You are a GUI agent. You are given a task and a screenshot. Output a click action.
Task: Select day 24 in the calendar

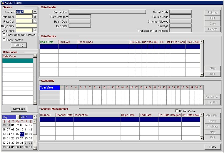point(22,138)
